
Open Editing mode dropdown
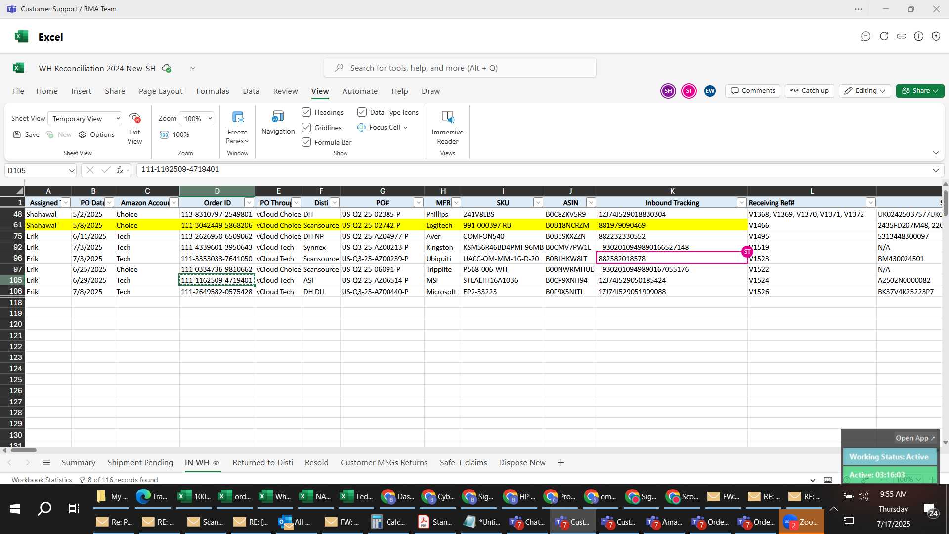tap(865, 91)
